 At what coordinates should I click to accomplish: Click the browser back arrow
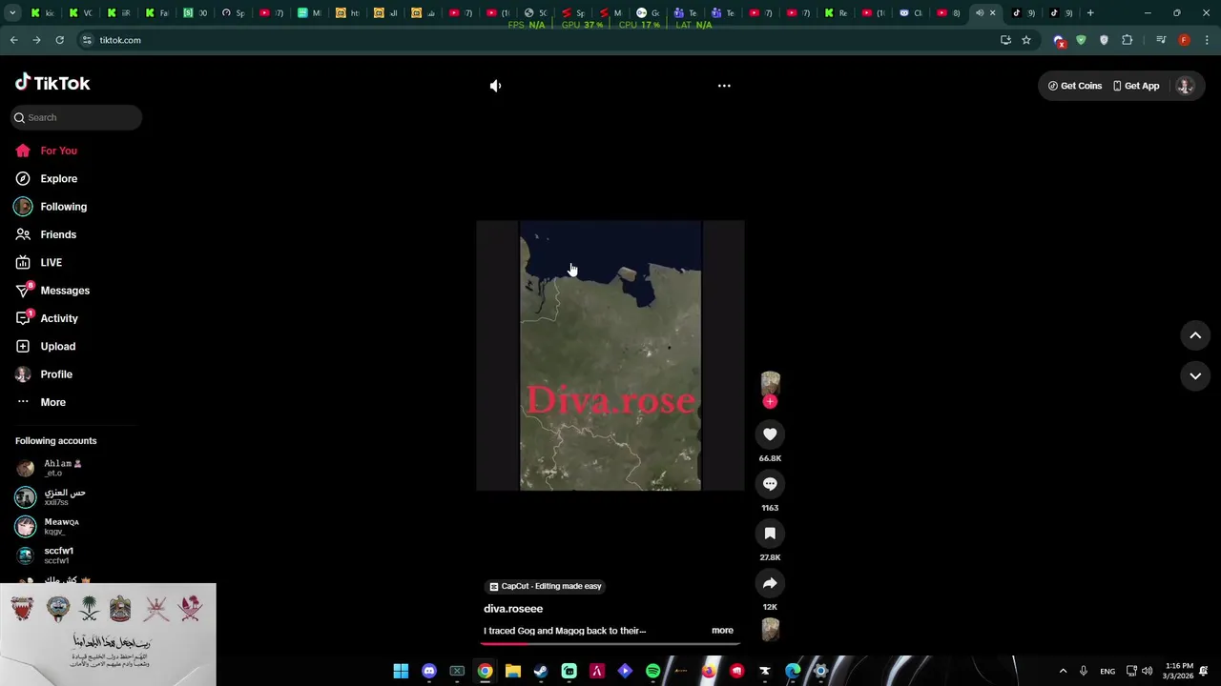tap(13, 40)
